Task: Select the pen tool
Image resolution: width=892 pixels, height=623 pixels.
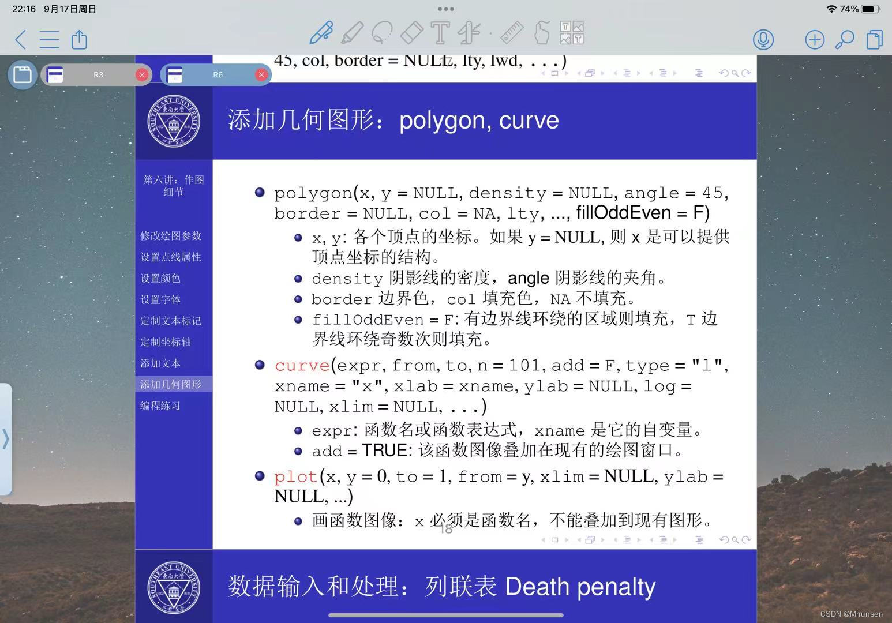Action: (x=321, y=32)
